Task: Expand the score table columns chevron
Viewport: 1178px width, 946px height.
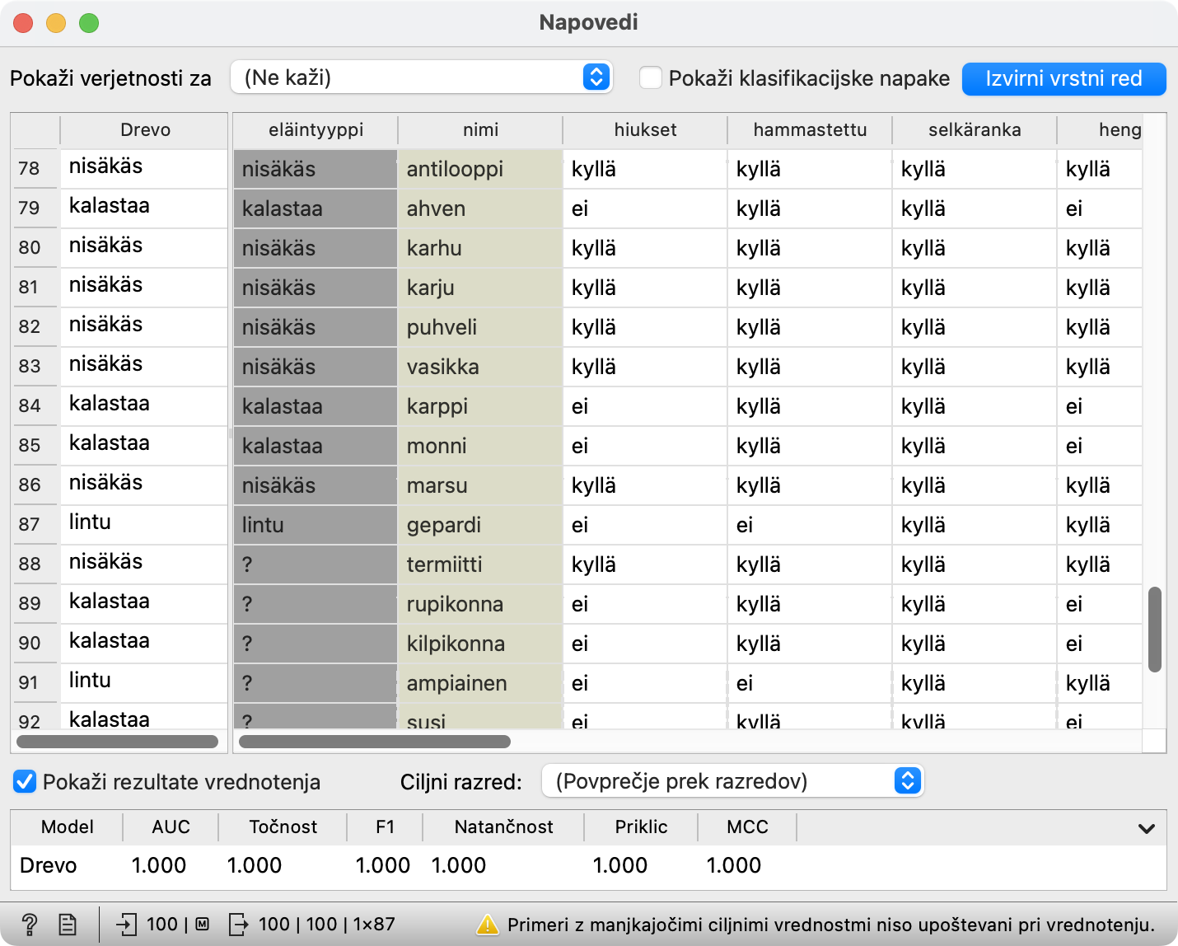Action: [x=1146, y=828]
